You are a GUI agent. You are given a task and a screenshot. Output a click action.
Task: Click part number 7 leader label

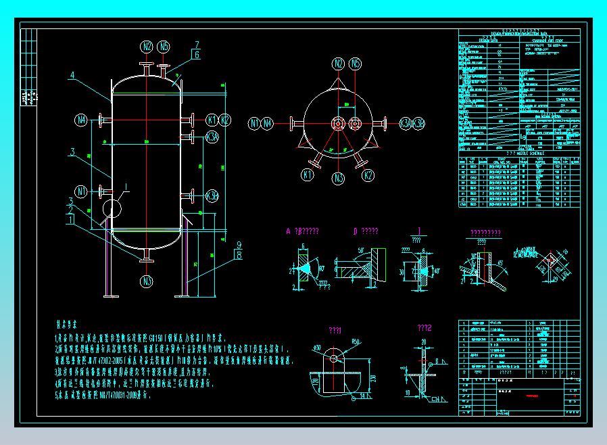coord(197,45)
